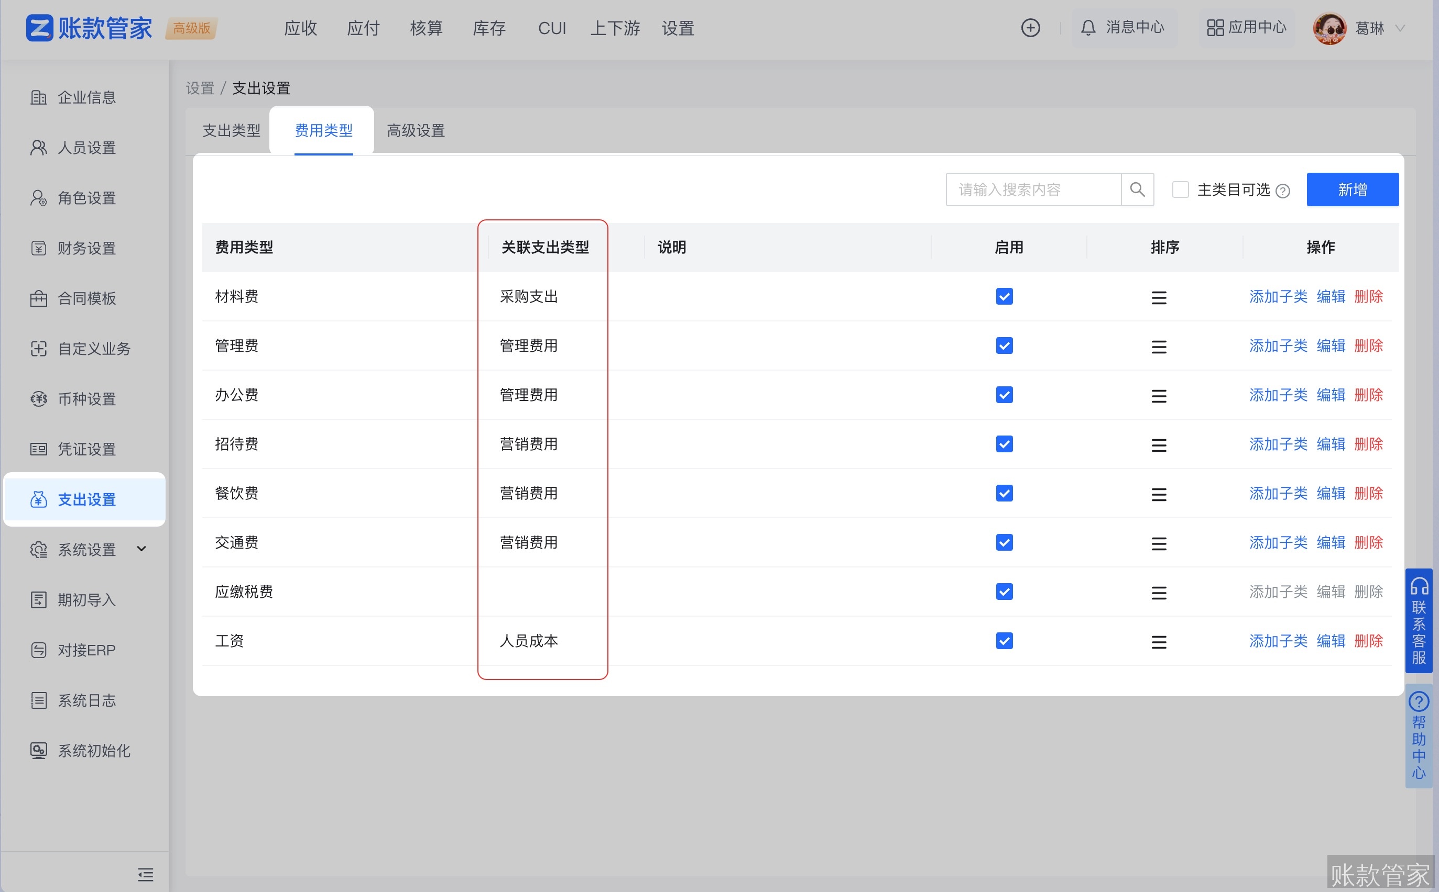The width and height of the screenshot is (1439, 892).
Task: Click 添加子类 for the 办公费 row
Action: pos(1278,395)
